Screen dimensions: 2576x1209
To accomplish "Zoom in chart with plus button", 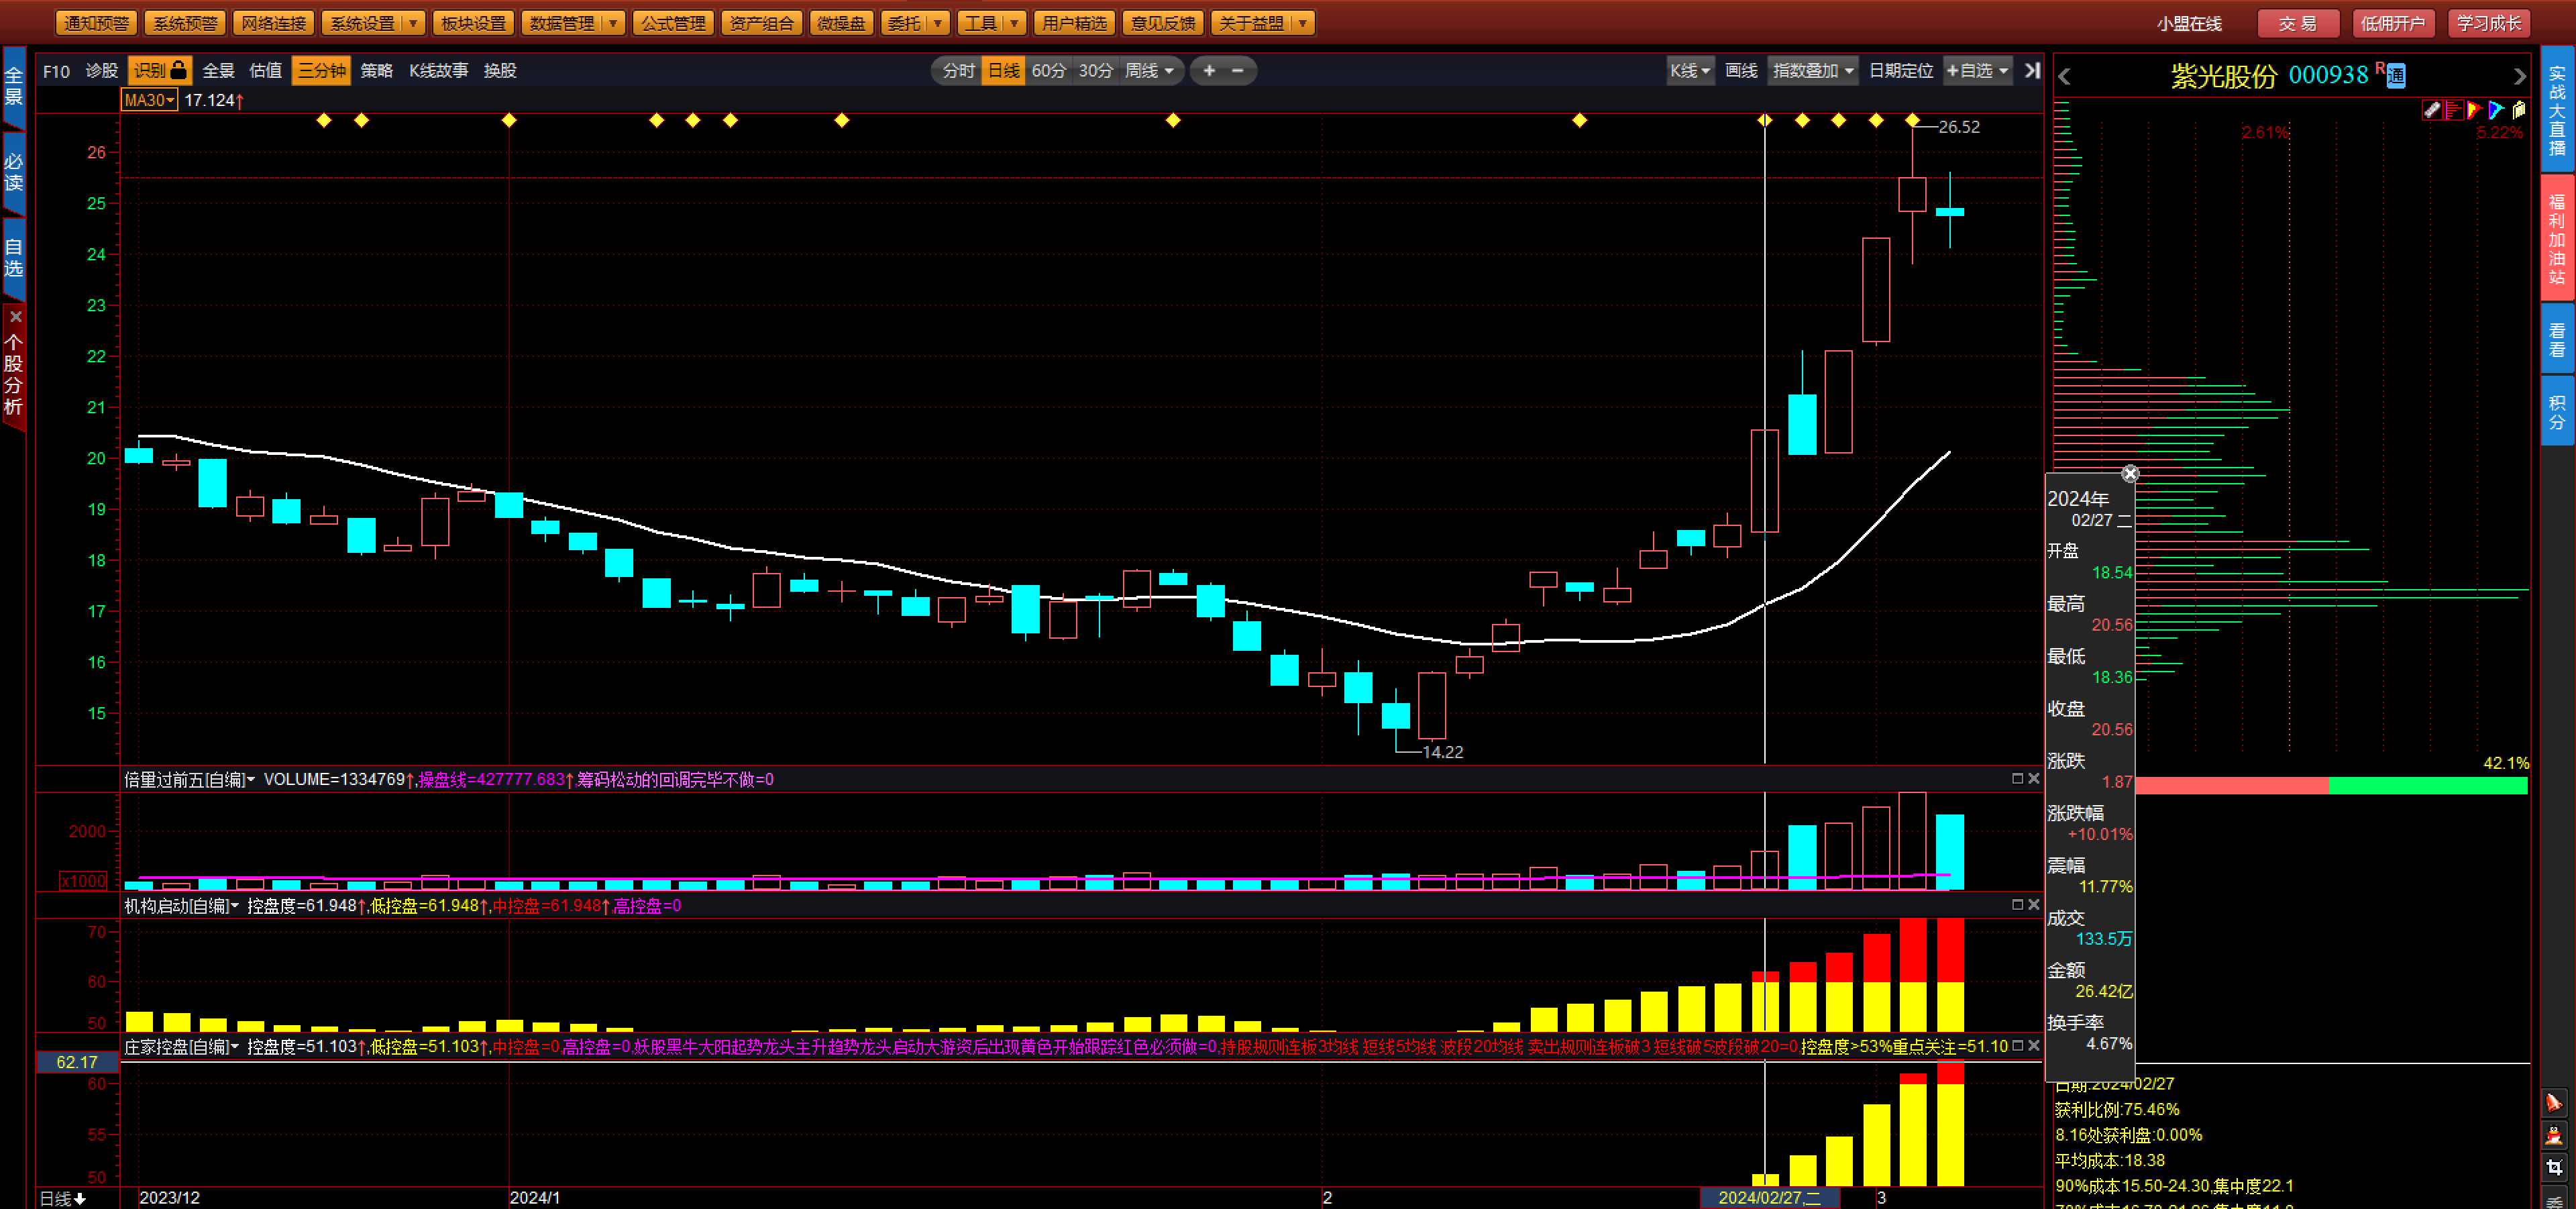I will point(1209,70).
